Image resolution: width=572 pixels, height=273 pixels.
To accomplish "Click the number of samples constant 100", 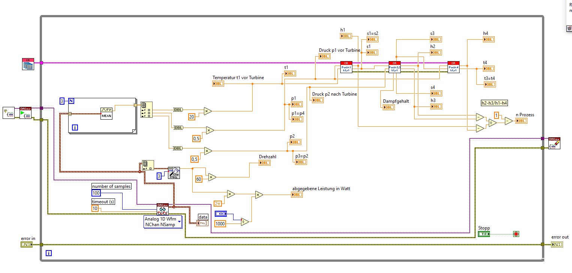I will (x=96, y=193).
